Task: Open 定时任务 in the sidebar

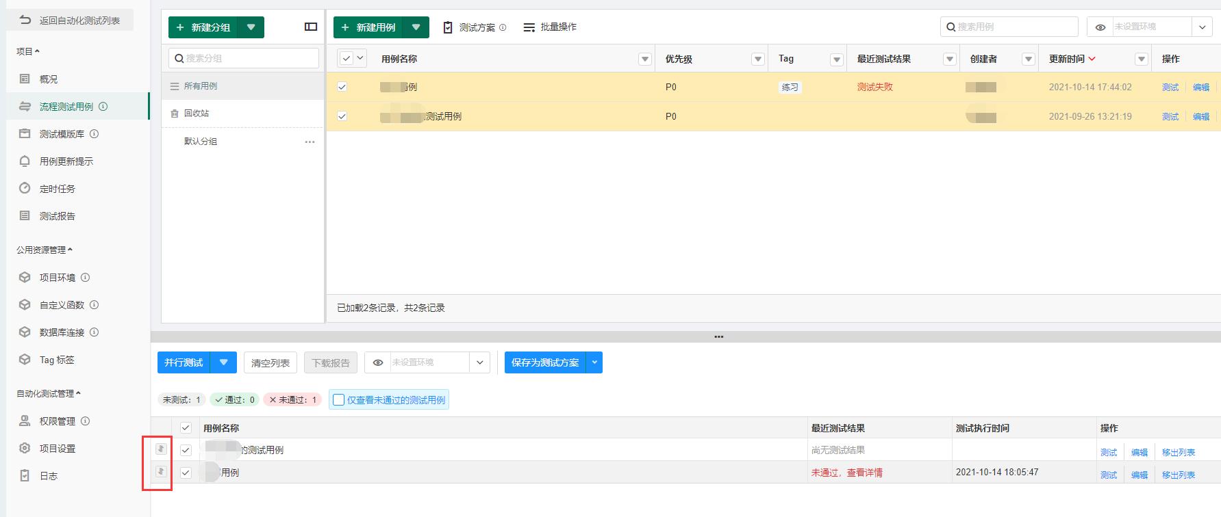Action: (57, 189)
